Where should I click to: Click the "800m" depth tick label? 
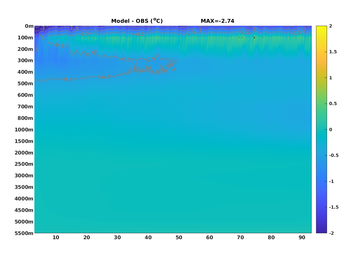click(25, 118)
